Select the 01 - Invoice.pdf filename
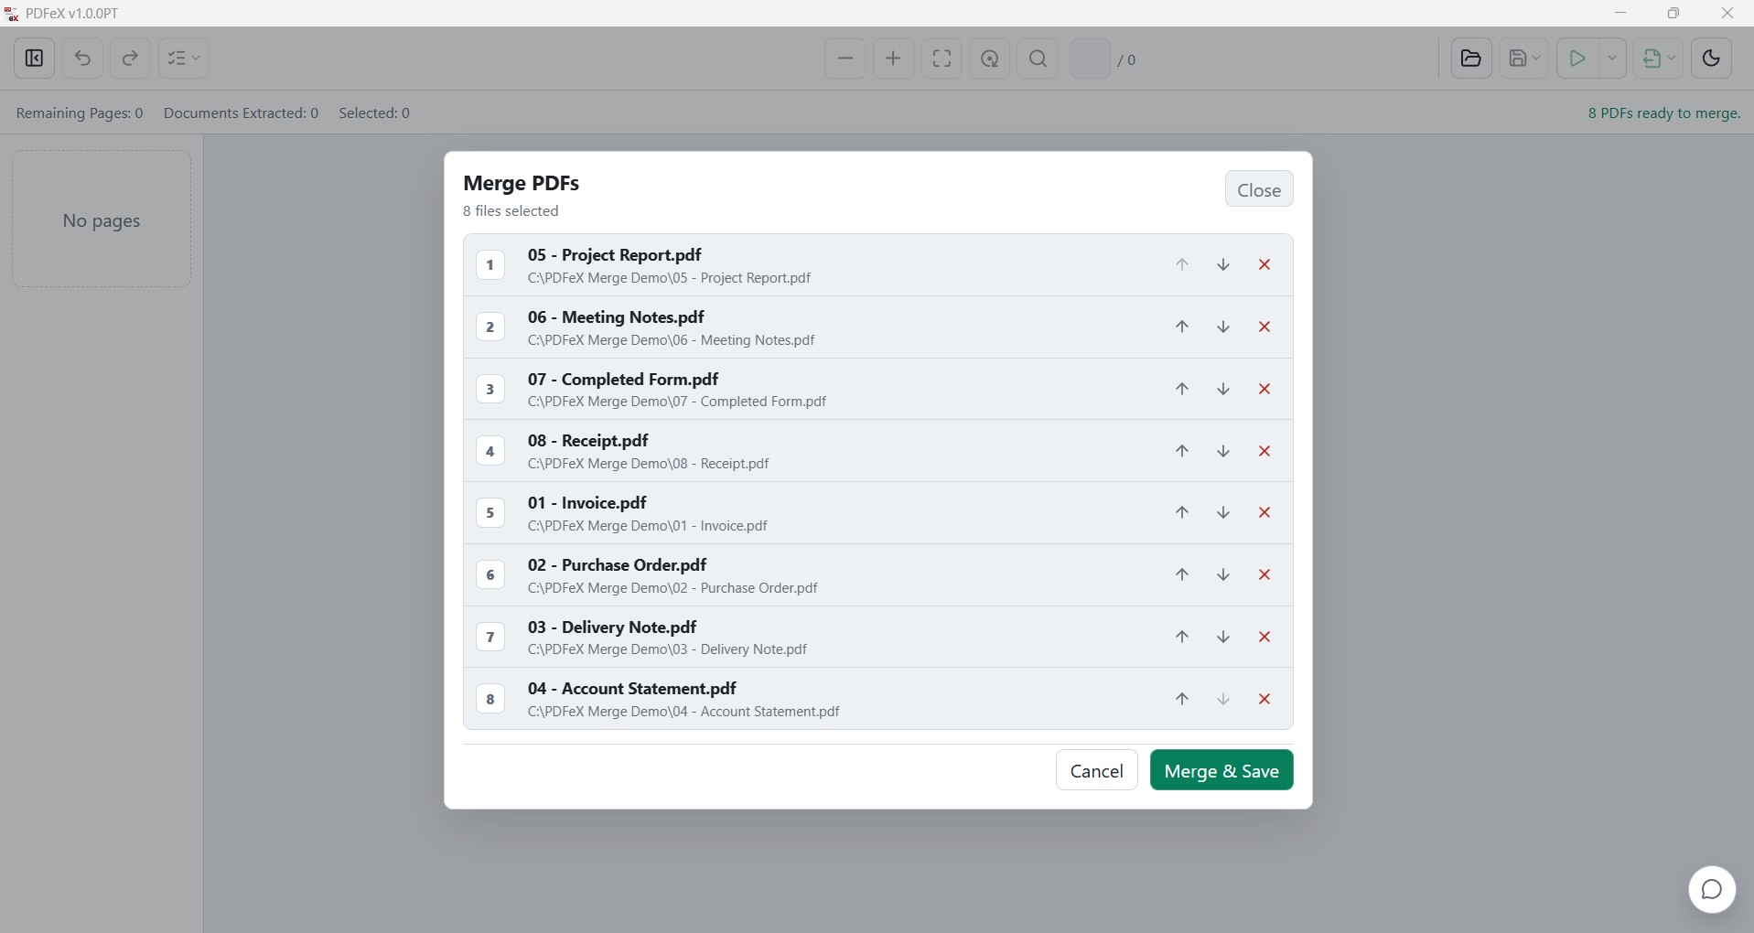Image resolution: width=1754 pixels, height=933 pixels. [587, 502]
